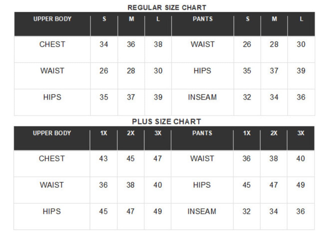Viewport: 333px width, 242px height.
Task: Click the CHEST row label in regular chart
Action: coord(52,44)
